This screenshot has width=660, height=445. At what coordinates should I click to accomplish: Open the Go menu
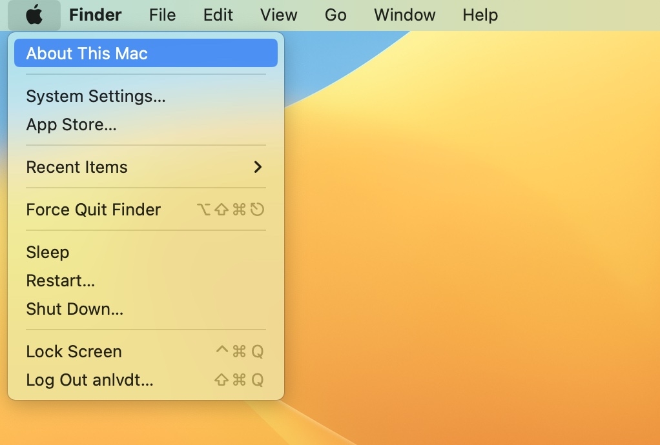[x=335, y=15]
